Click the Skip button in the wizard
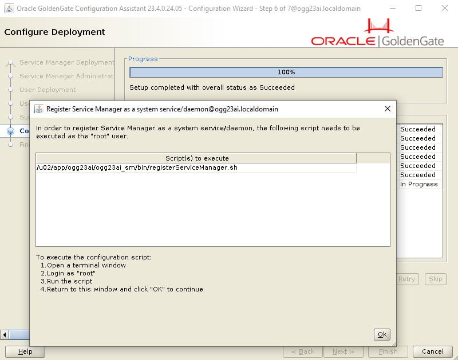 436,279
